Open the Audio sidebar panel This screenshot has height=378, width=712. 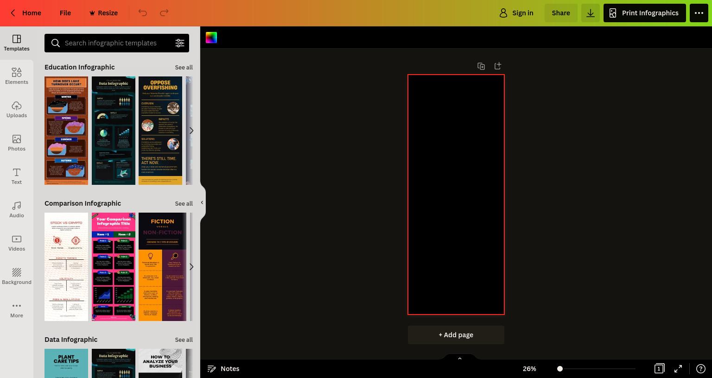(x=17, y=210)
